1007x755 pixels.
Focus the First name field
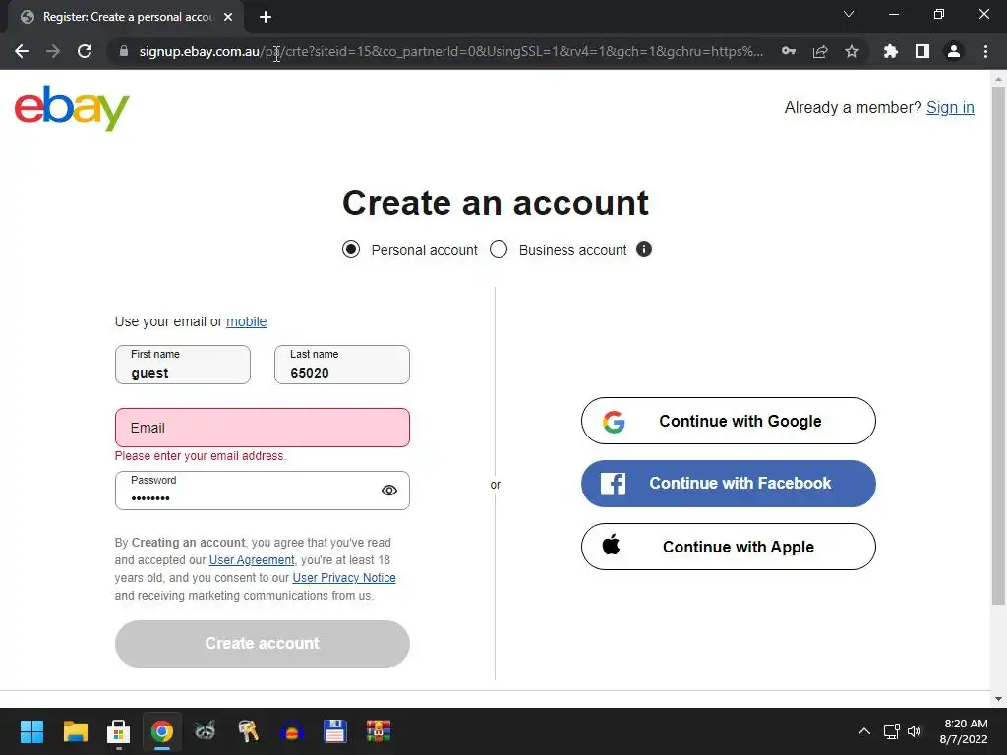coord(182,365)
